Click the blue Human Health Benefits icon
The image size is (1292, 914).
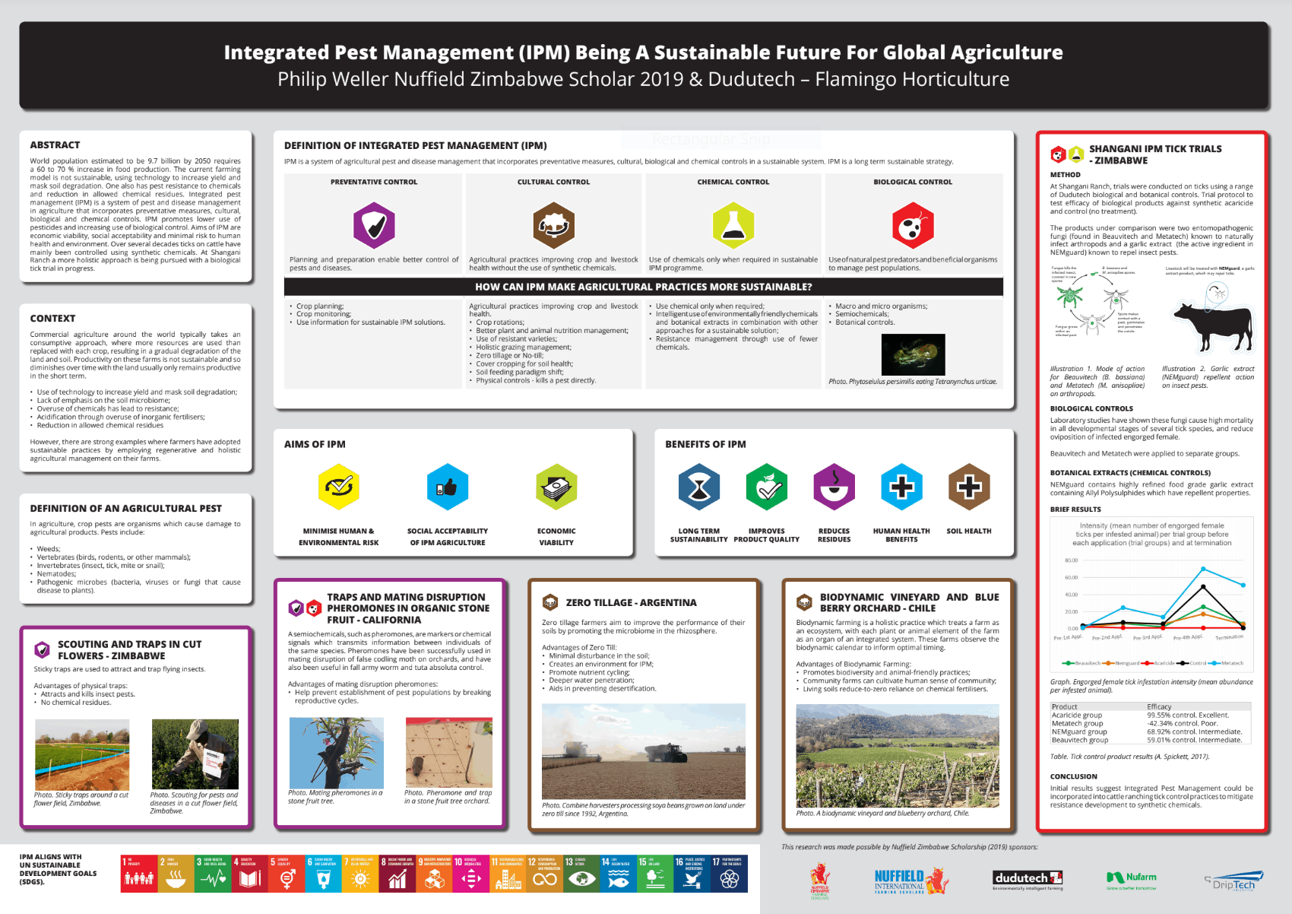[901, 487]
